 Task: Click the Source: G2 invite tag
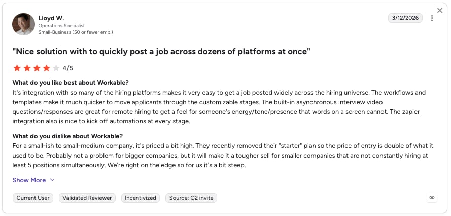click(191, 198)
